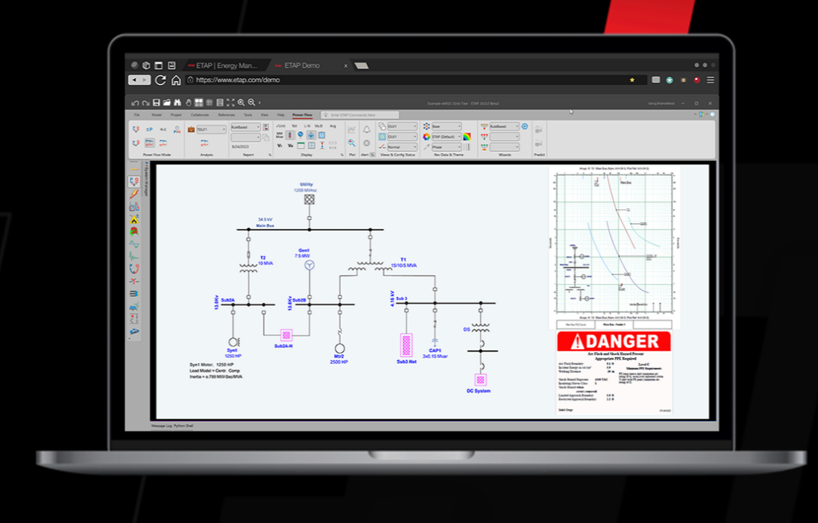The width and height of the screenshot is (818, 523).
Task: Open the File menu
Action: [137, 115]
